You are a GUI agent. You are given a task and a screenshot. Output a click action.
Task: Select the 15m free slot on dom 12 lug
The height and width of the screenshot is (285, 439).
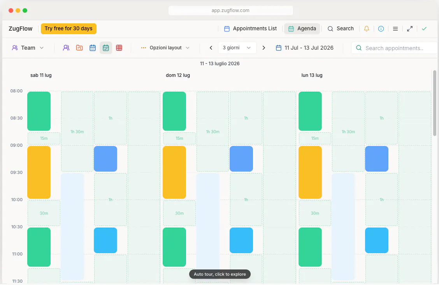click(x=179, y=138)
